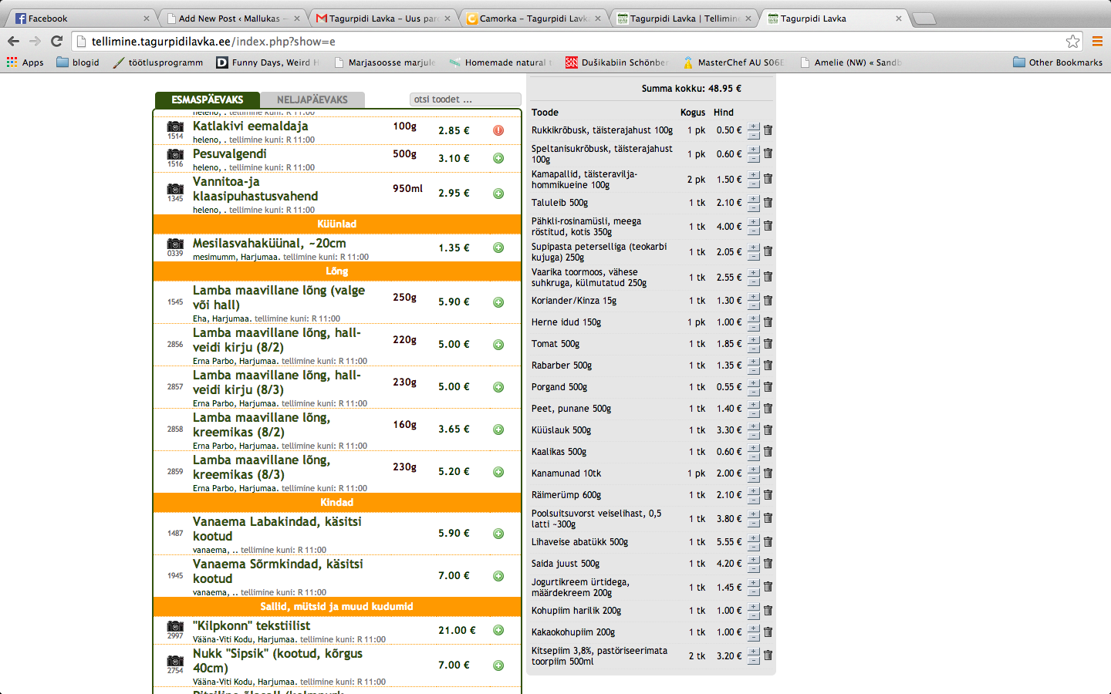Image resolution: width=1111 pixels, height=694 pixels.
Task: Add Mesilasvahaküünal to cart
Action: point(498,248)
